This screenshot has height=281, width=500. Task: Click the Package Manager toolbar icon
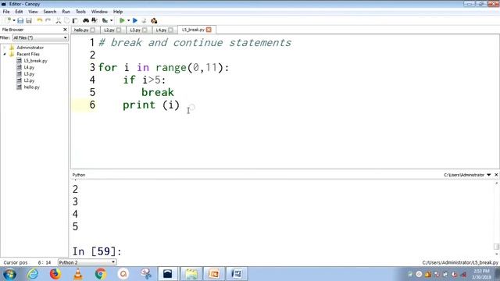[154, 21]
